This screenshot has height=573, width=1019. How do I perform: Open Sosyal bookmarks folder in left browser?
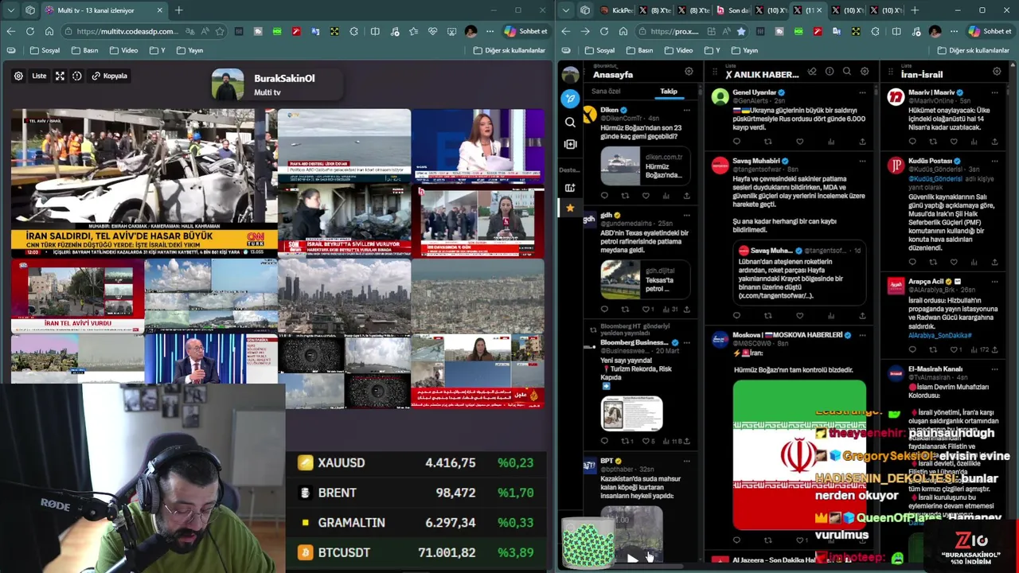[x=45, y=50]
